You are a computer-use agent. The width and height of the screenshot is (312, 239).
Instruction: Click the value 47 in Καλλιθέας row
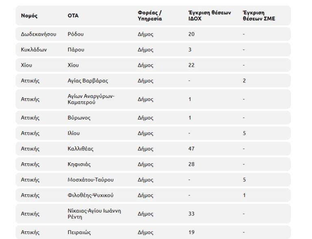click(x=191, y=149)
